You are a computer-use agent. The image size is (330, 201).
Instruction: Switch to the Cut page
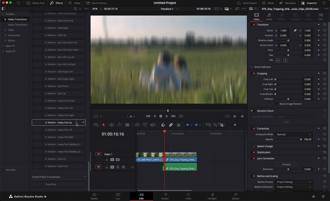118,196
